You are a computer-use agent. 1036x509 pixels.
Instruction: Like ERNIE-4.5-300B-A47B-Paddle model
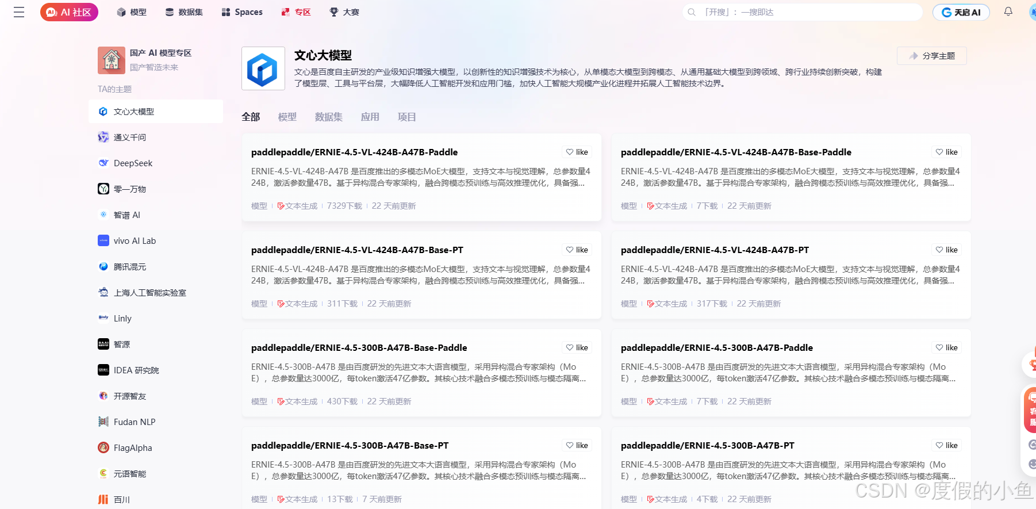947,347
